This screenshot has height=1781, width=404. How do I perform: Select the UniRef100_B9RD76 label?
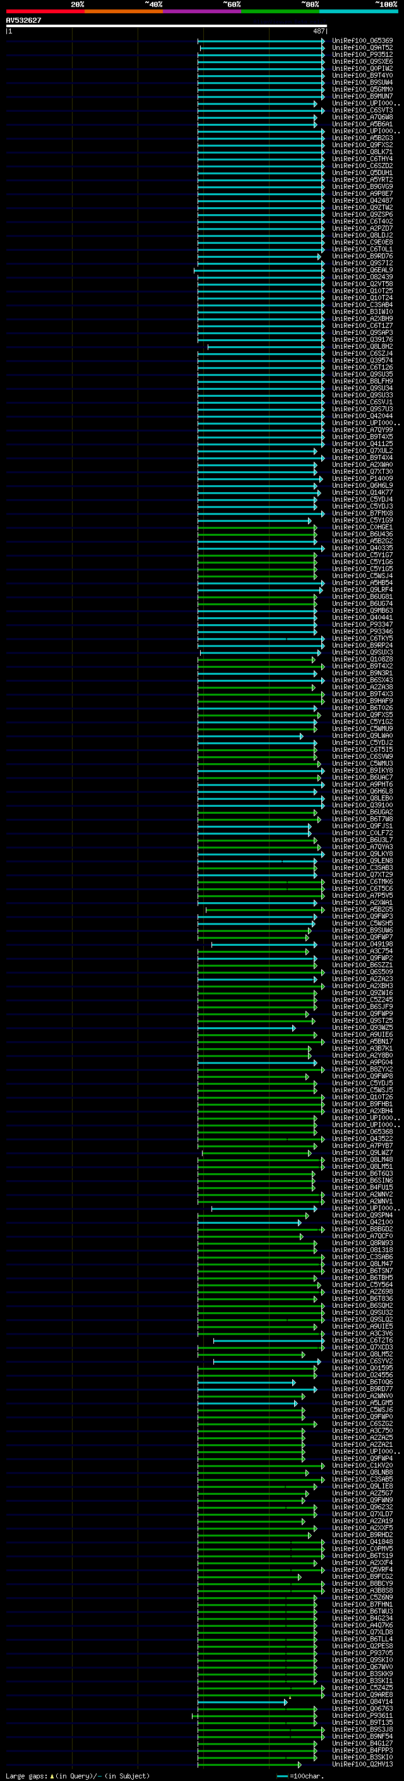click(x=362, y=257)
